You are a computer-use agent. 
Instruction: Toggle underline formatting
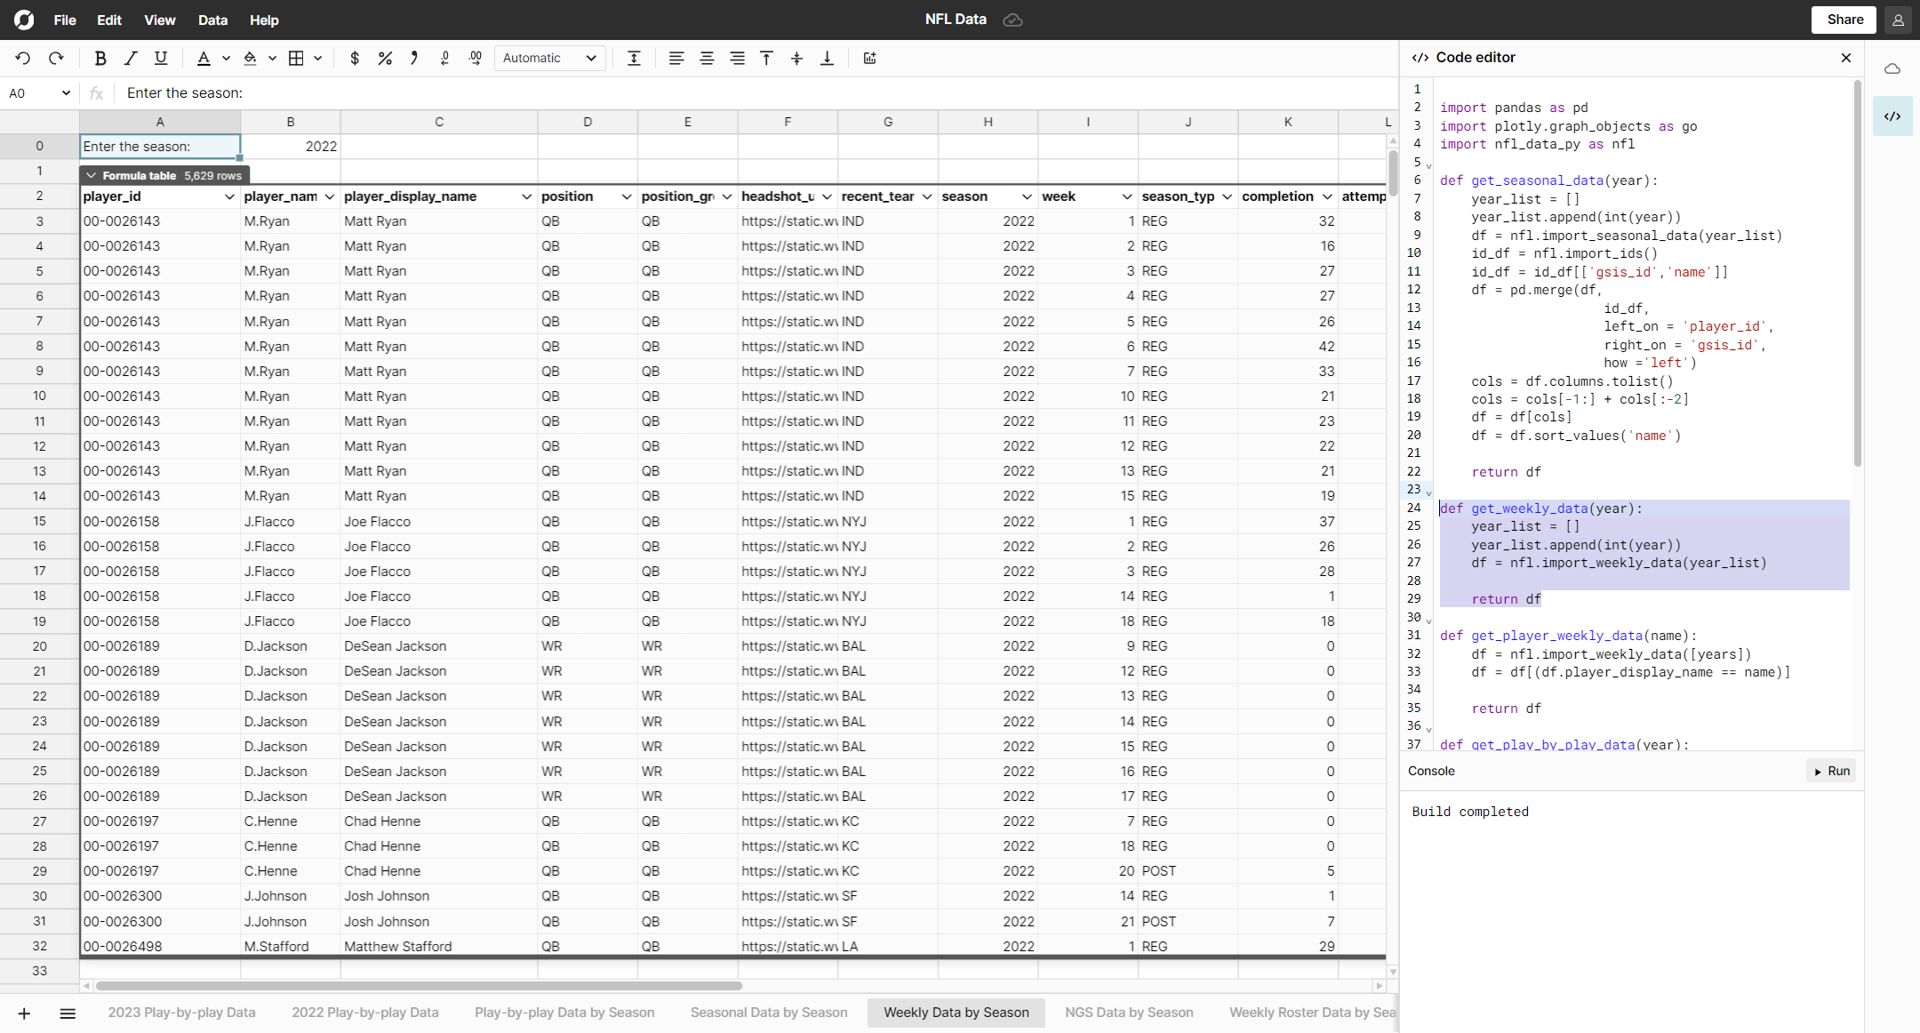coord(161,58)
